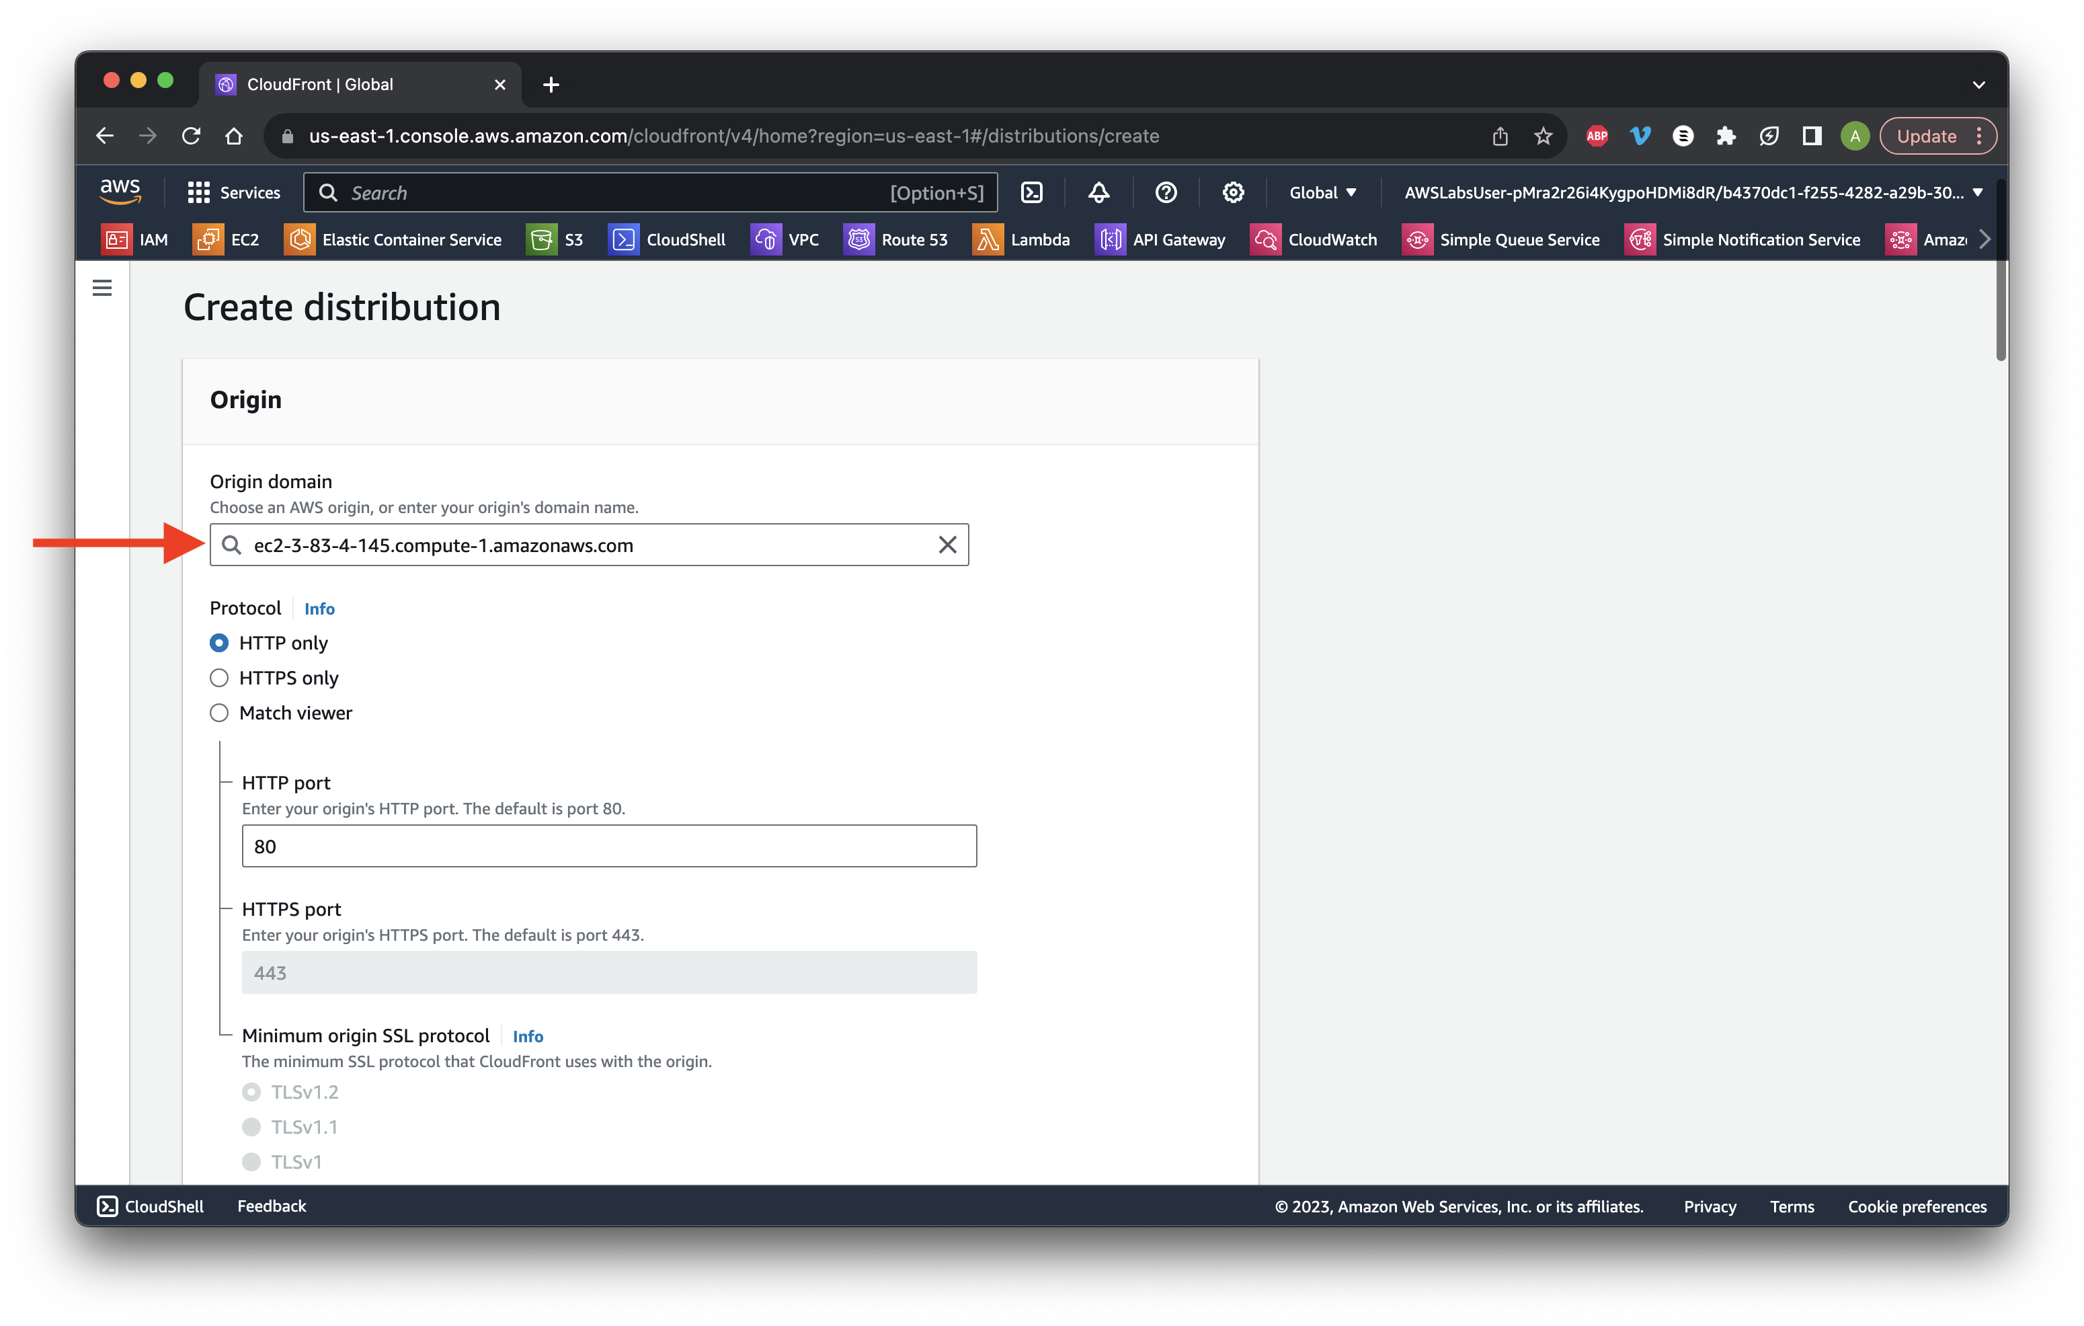Show more favorites with the right chevron
The width and height of the screenshot is (2084, 1326).
(x=1985, y=240)
